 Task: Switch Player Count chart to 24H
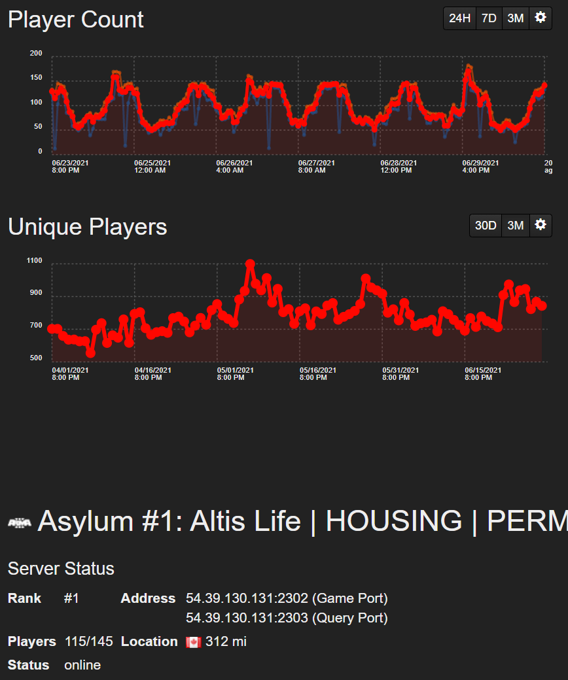[459, 18]
